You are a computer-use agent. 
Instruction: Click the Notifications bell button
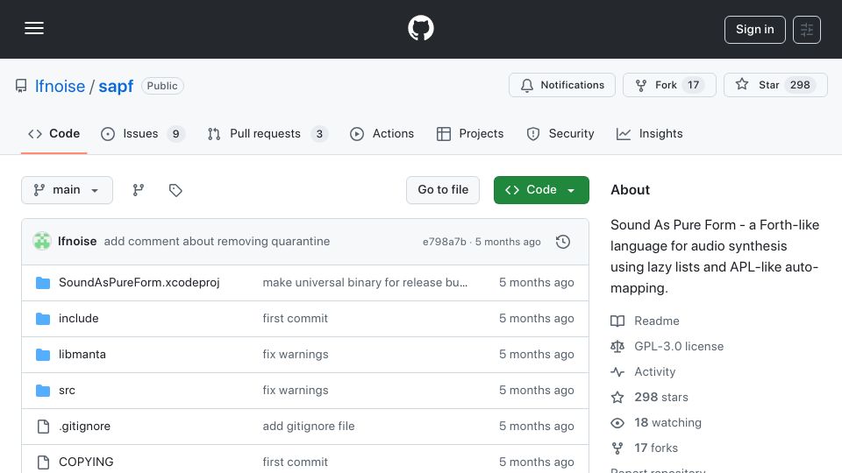[561, 85]
